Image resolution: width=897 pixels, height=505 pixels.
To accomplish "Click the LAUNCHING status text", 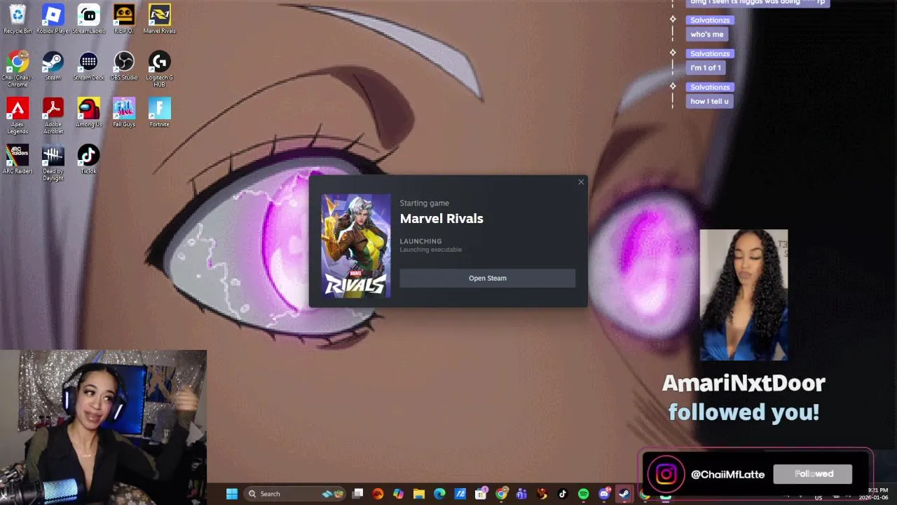I will click(x=420, y=241).
